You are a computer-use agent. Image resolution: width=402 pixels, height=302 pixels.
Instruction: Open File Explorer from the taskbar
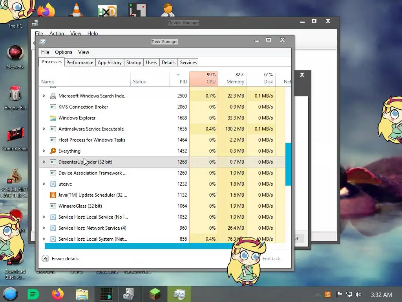coord(82,294)
